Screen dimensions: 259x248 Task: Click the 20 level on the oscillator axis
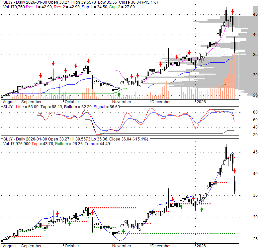pos(255,135)
